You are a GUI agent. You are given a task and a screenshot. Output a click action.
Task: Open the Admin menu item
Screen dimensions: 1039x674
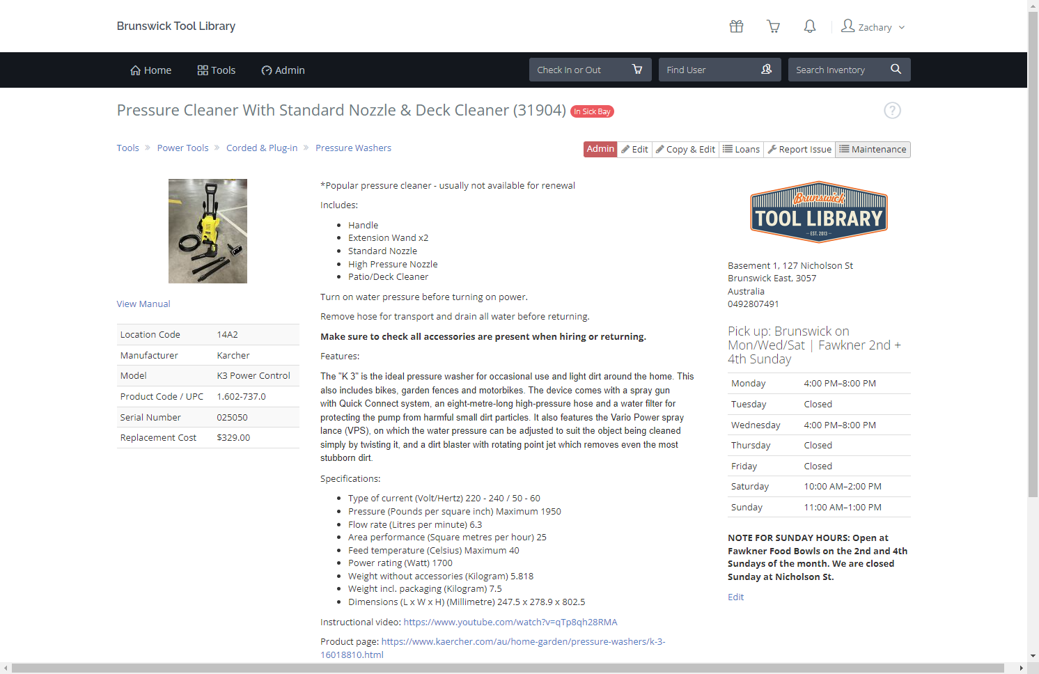coord(283,70)
